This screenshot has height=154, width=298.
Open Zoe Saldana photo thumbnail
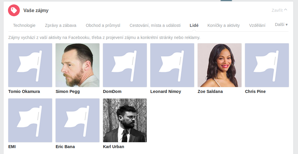click(220, 65)
